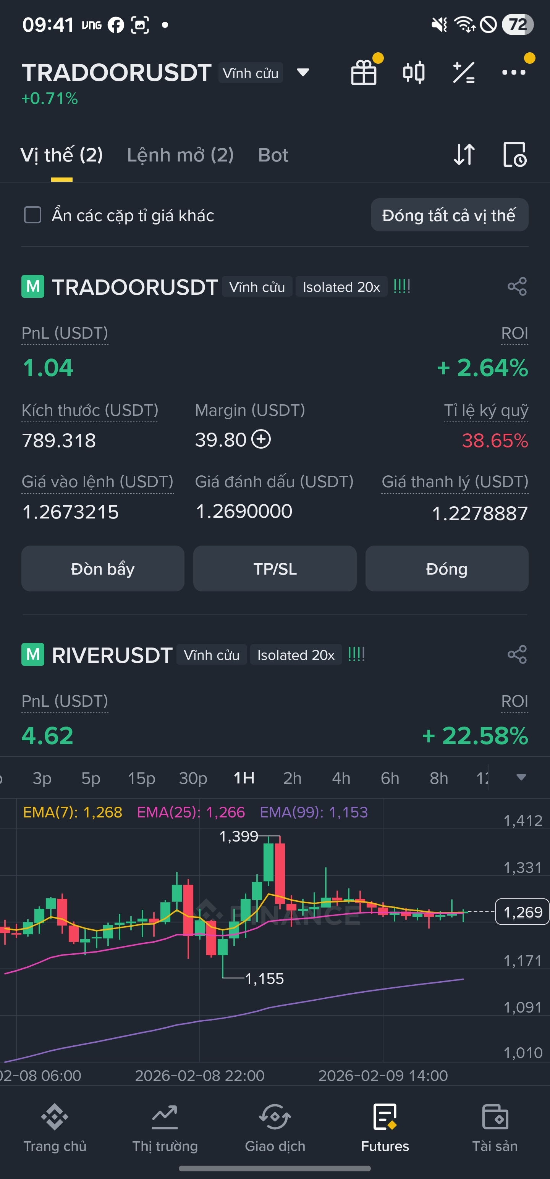Tap the Facebook notification icon in status bar

click(x=116, y=25)
